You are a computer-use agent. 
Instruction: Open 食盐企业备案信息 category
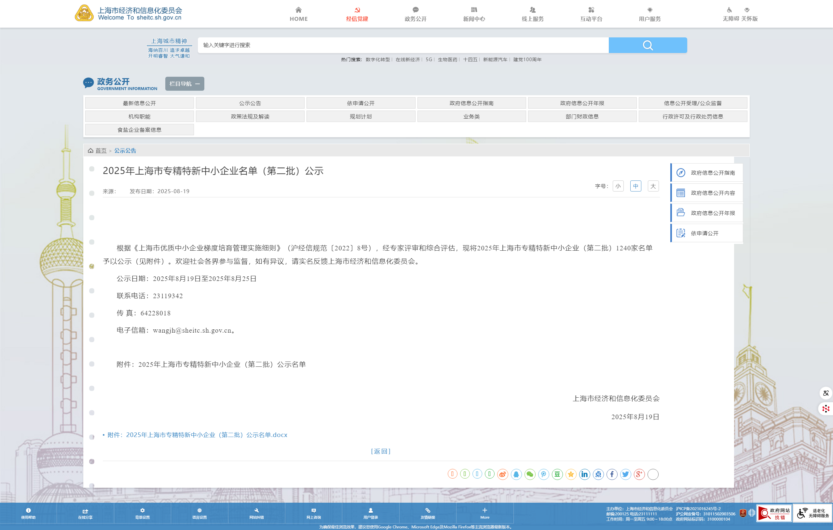(x=139, y=130)
